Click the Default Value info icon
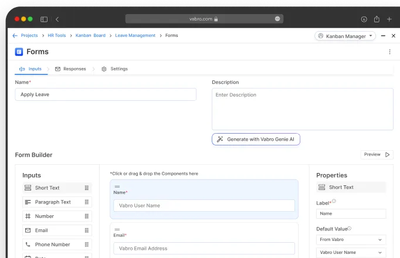The width and height of the screenshot is (400, 258). (x=350, y=228)
